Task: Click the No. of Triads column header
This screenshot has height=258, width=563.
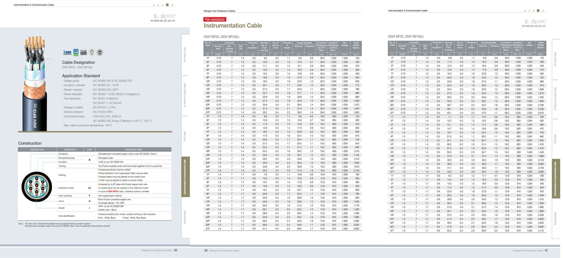Action: 392,44
